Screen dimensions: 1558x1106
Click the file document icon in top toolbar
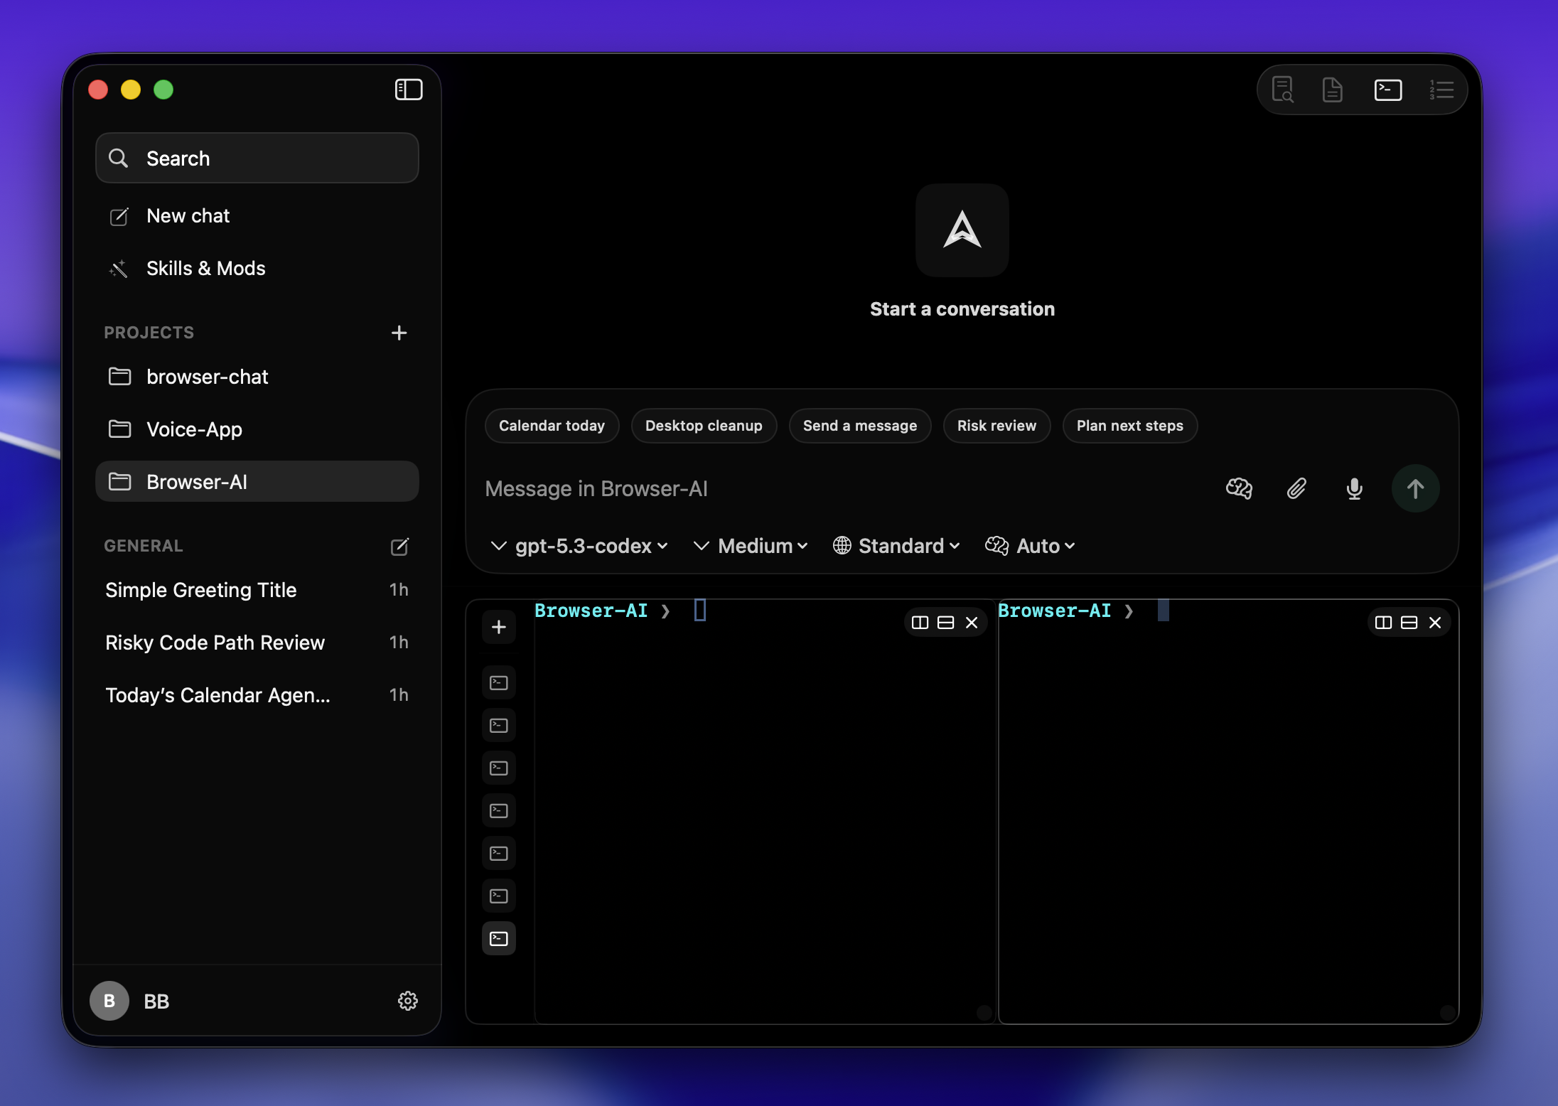1332,90
